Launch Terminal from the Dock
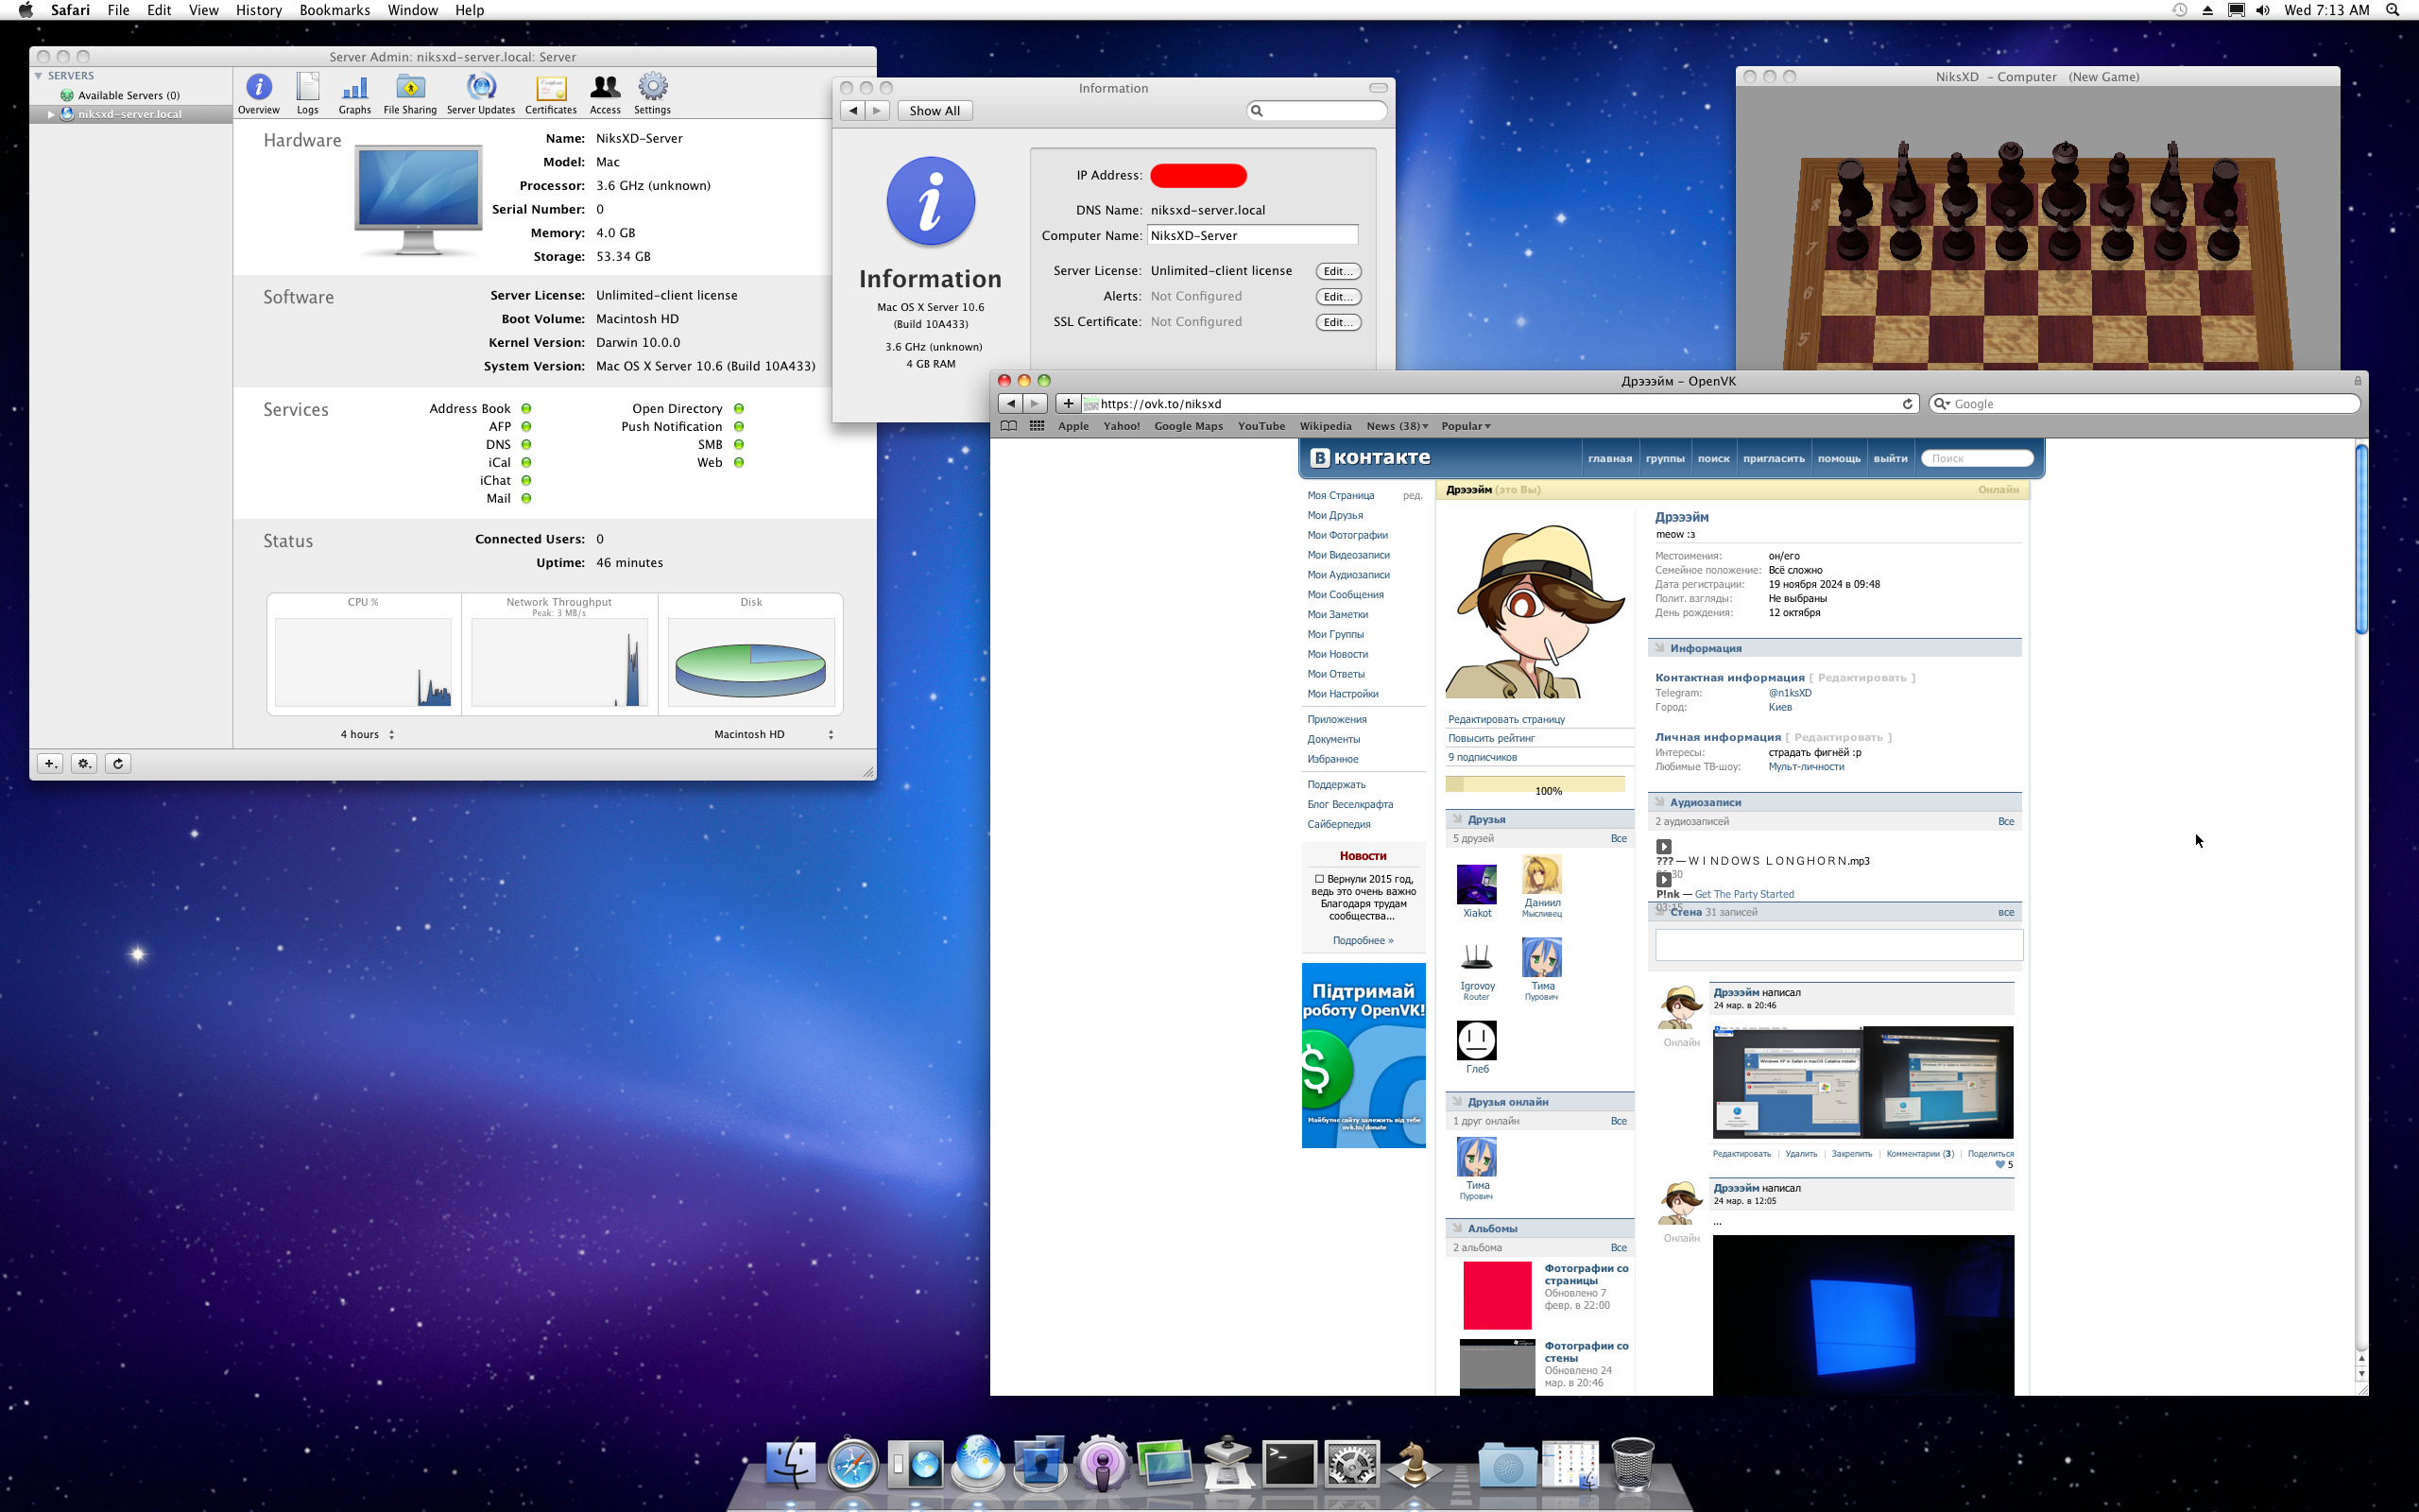Viewport: 2419px width, 1512px height. coord(1290,1464)
